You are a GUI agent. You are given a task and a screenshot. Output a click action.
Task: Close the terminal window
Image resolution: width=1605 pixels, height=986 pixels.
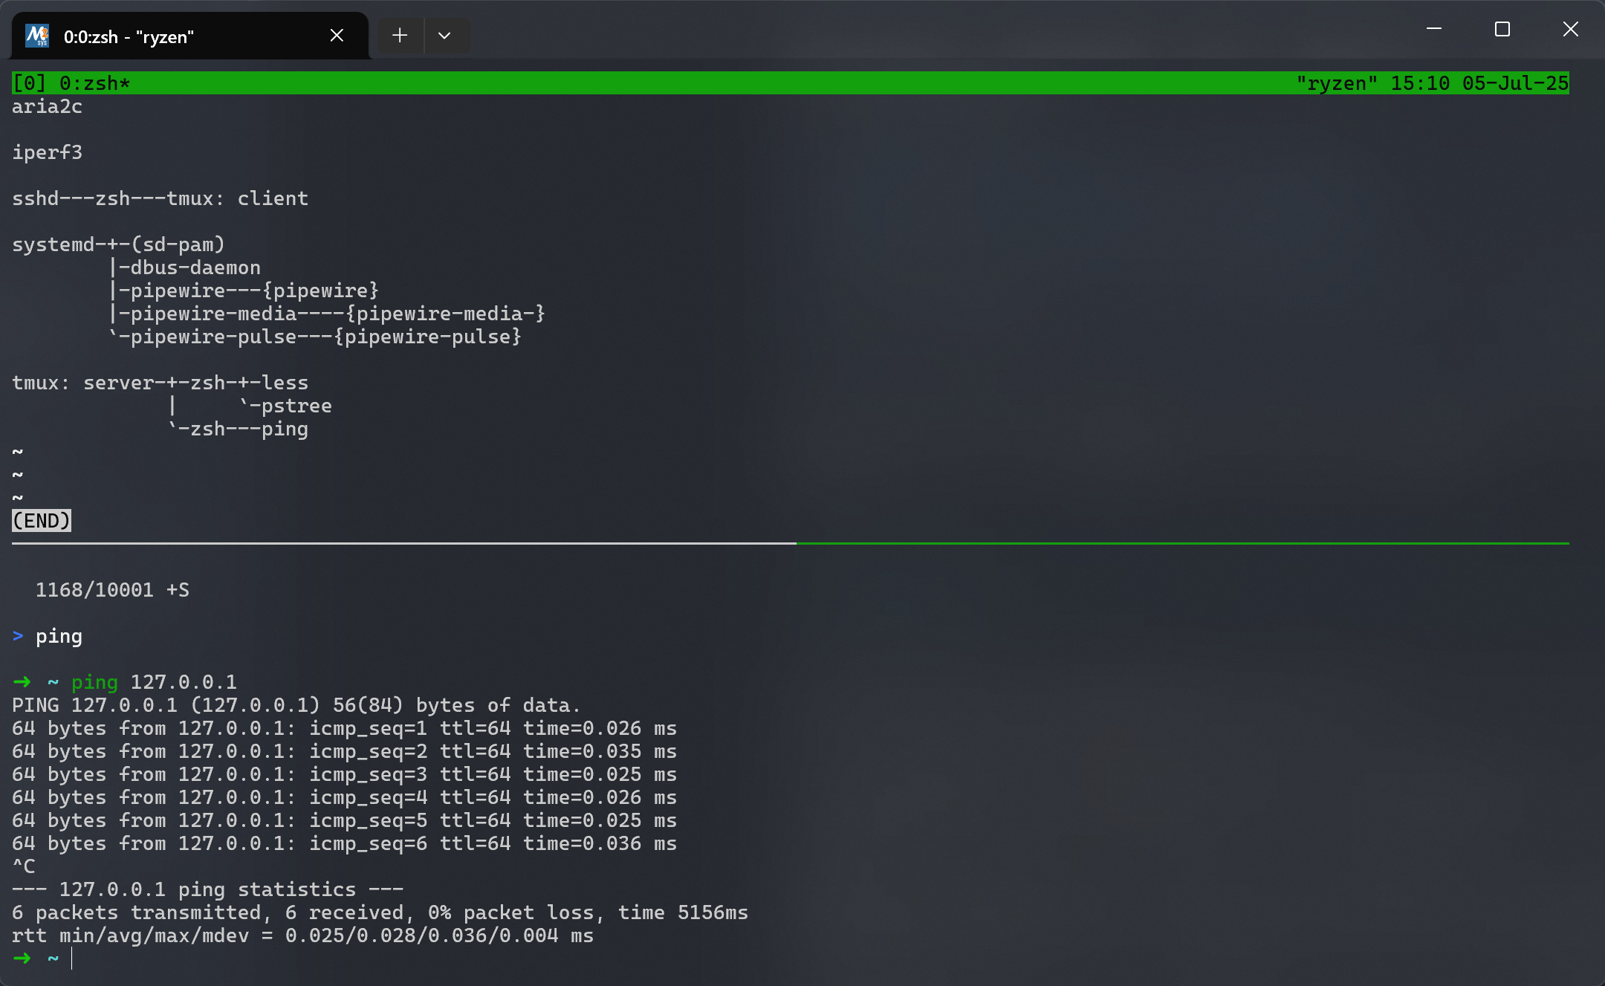[1570, 29]
